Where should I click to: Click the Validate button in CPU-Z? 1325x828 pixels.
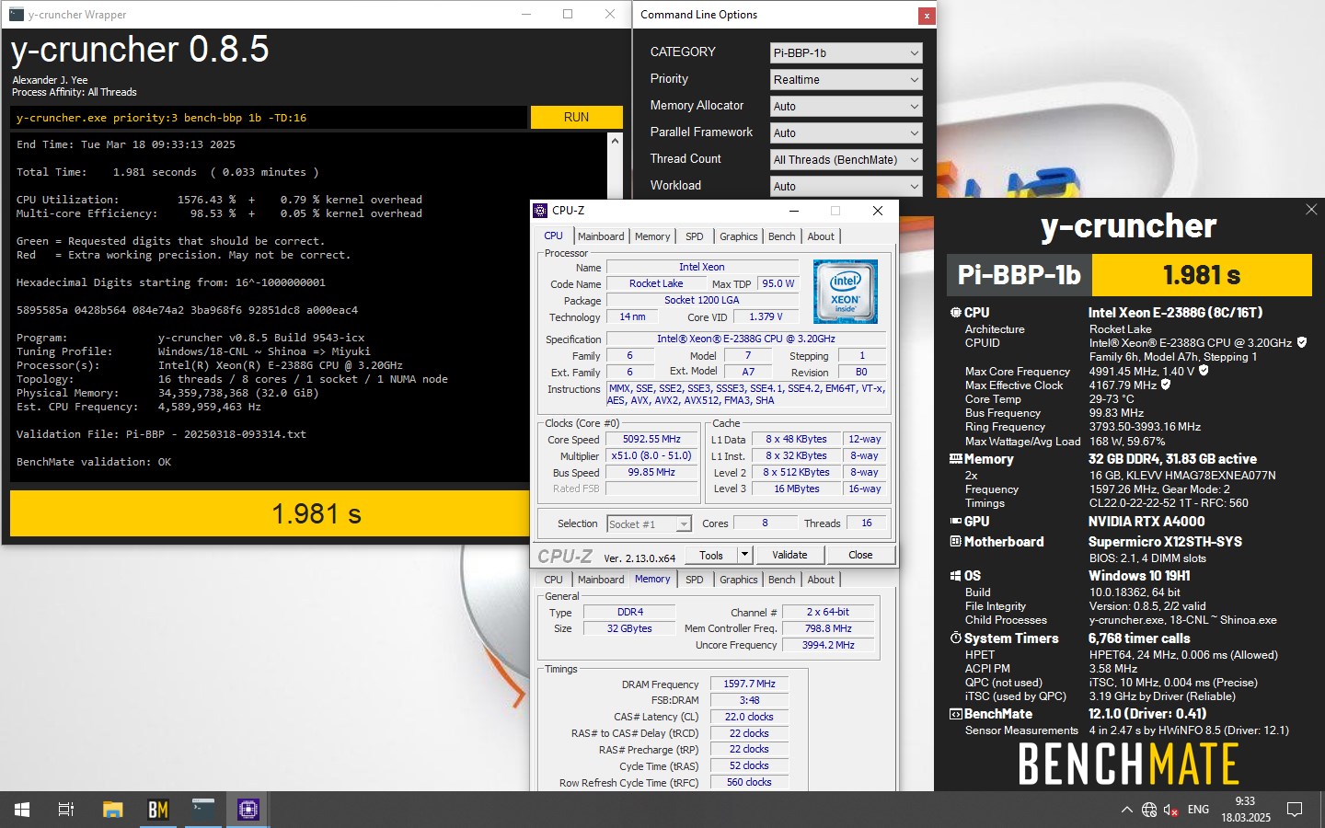pyautogui.click(x=789, y=555)
